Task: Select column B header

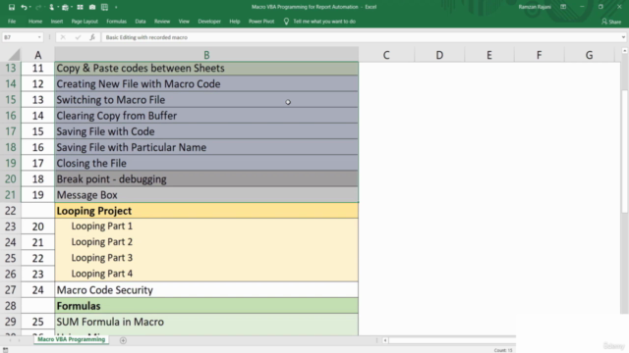Action: [x=206, y=55]
